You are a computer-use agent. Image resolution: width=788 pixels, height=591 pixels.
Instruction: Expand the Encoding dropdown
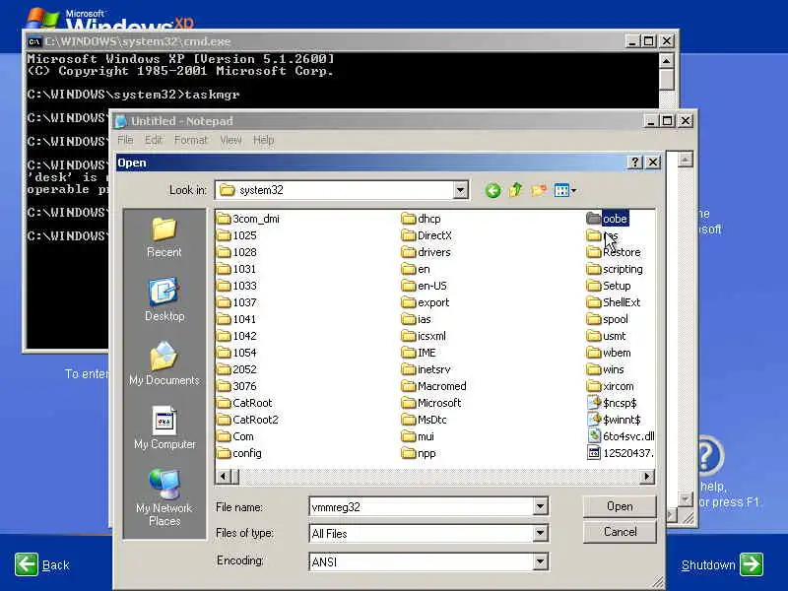coord(540,561)
